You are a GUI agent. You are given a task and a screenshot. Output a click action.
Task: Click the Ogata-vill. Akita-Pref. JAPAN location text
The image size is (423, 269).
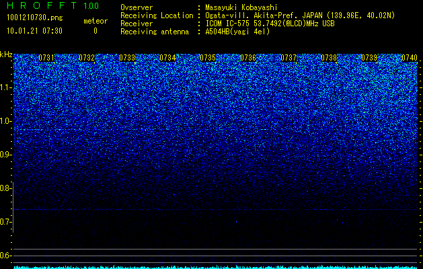[300, 15]
